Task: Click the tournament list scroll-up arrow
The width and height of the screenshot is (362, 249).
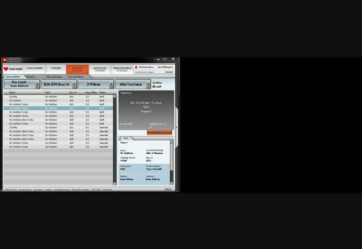Action: 115,96
